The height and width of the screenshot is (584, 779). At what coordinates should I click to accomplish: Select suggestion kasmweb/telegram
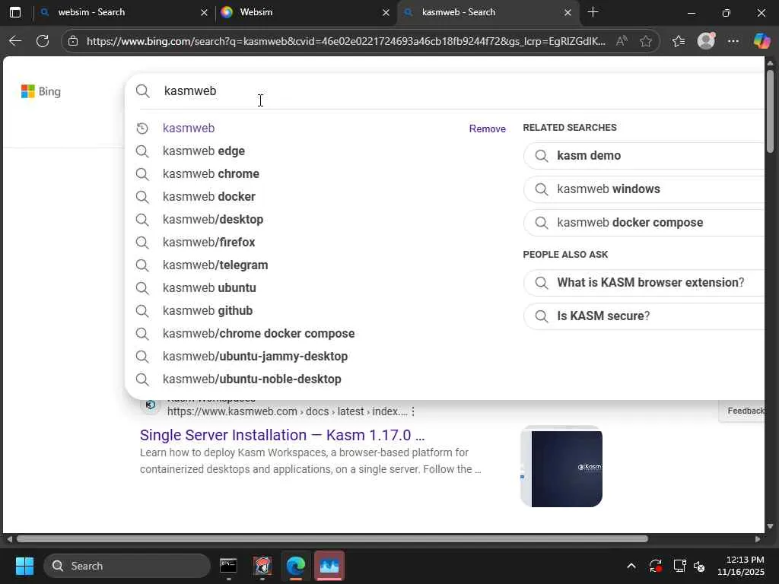pos(215,265)
